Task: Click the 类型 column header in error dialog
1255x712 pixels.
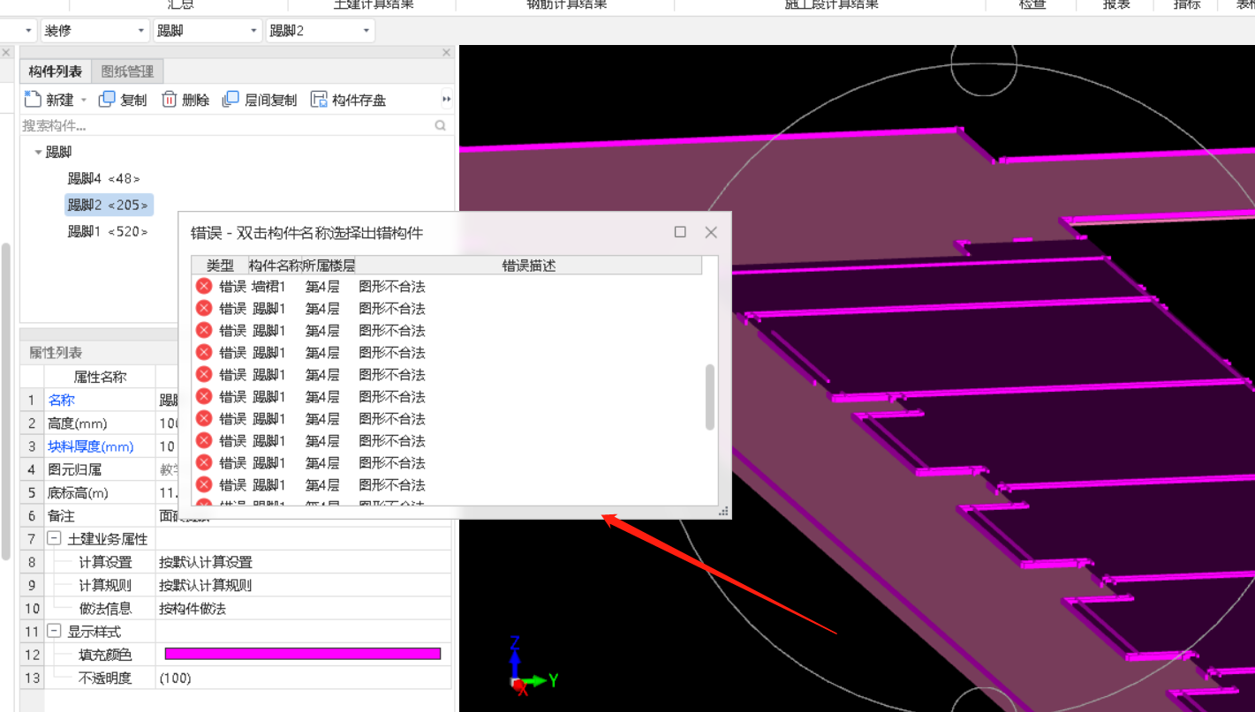Action: point(220,265)
